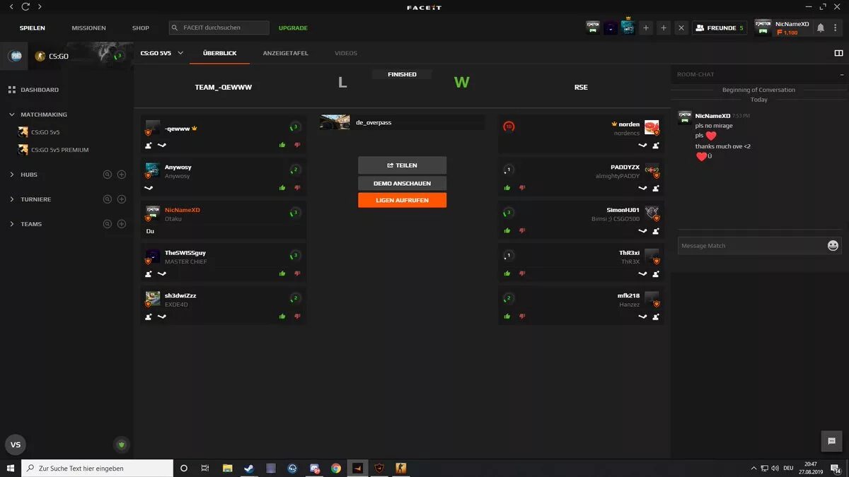Open Steam profile of -qewww
This screenshot has height=477, width=849.
(x=162, y=145)
